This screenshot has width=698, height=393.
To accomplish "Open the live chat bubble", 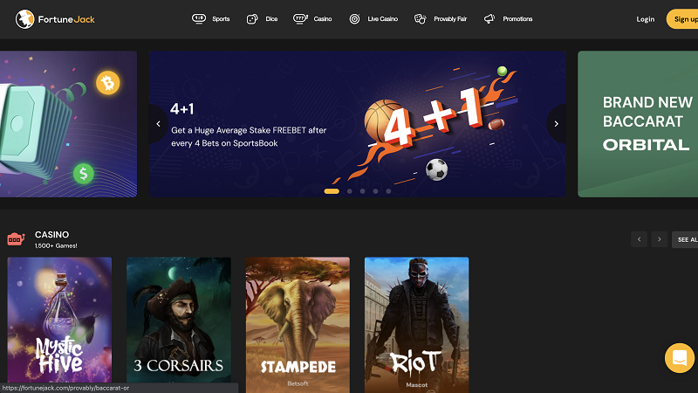I will tap(680, 358).
